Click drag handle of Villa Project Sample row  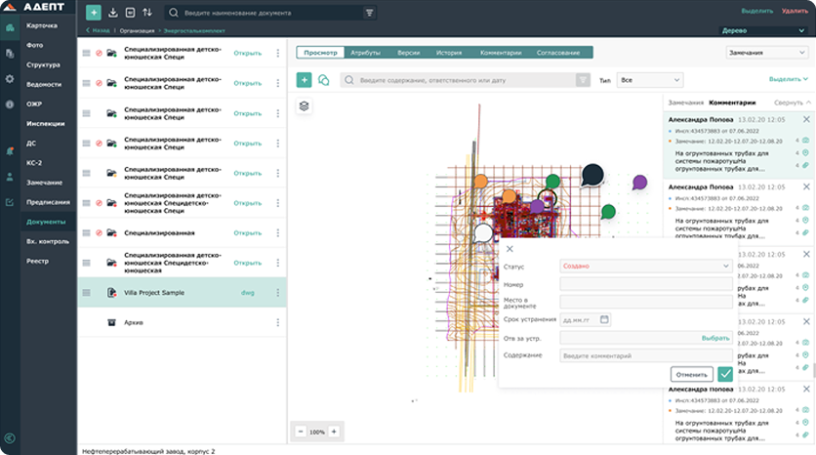tap(87, 293)
